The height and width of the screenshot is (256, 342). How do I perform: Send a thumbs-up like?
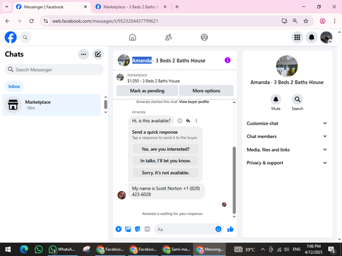[x=231, y=229]
